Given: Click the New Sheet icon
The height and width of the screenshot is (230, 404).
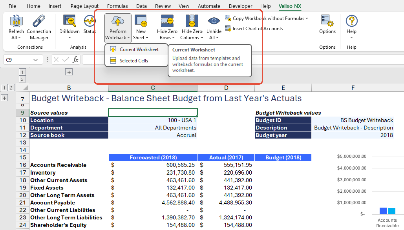Looking at the screenshot, I should coord(141,21).
